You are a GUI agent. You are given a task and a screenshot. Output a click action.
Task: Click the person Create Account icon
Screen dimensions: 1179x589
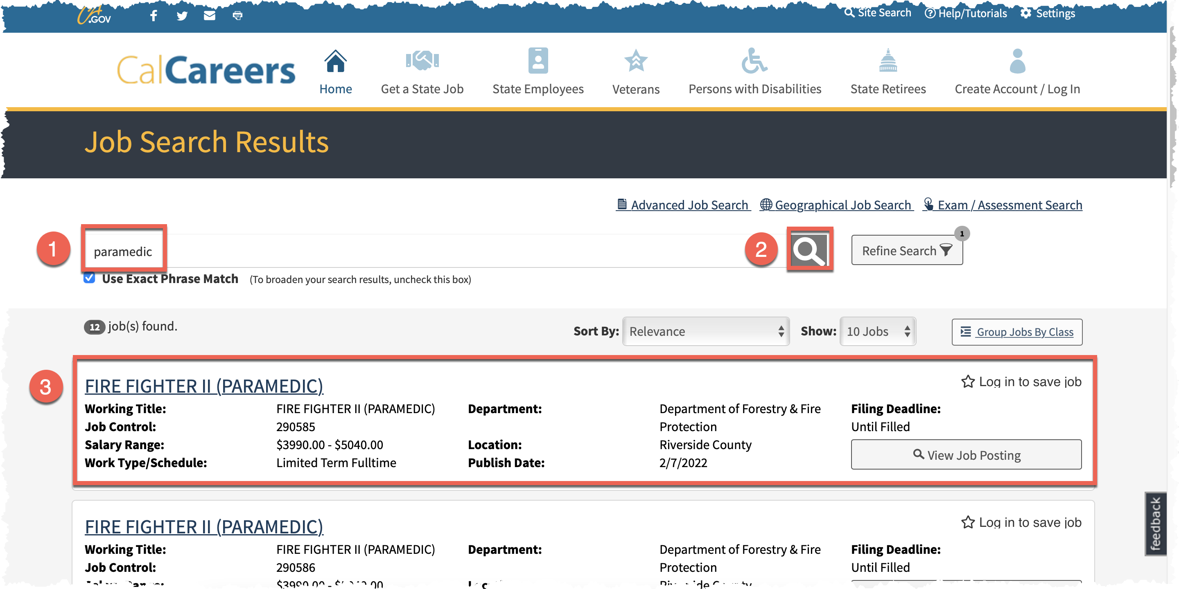[x=1017, y=61]
